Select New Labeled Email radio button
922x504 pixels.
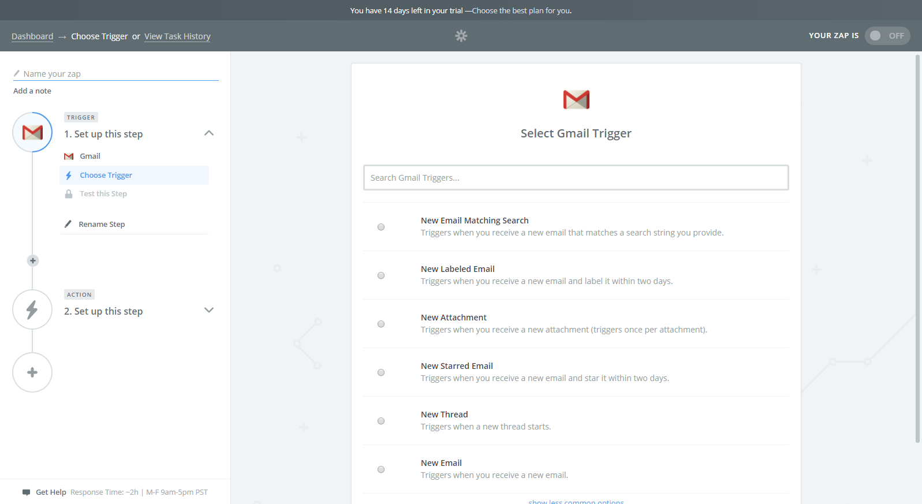pyautogui.click(x=381, y=275)
